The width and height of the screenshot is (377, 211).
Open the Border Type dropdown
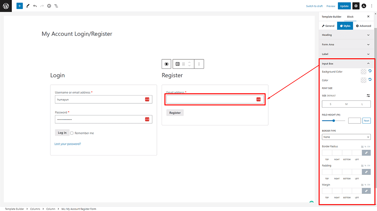pos(346,137)
